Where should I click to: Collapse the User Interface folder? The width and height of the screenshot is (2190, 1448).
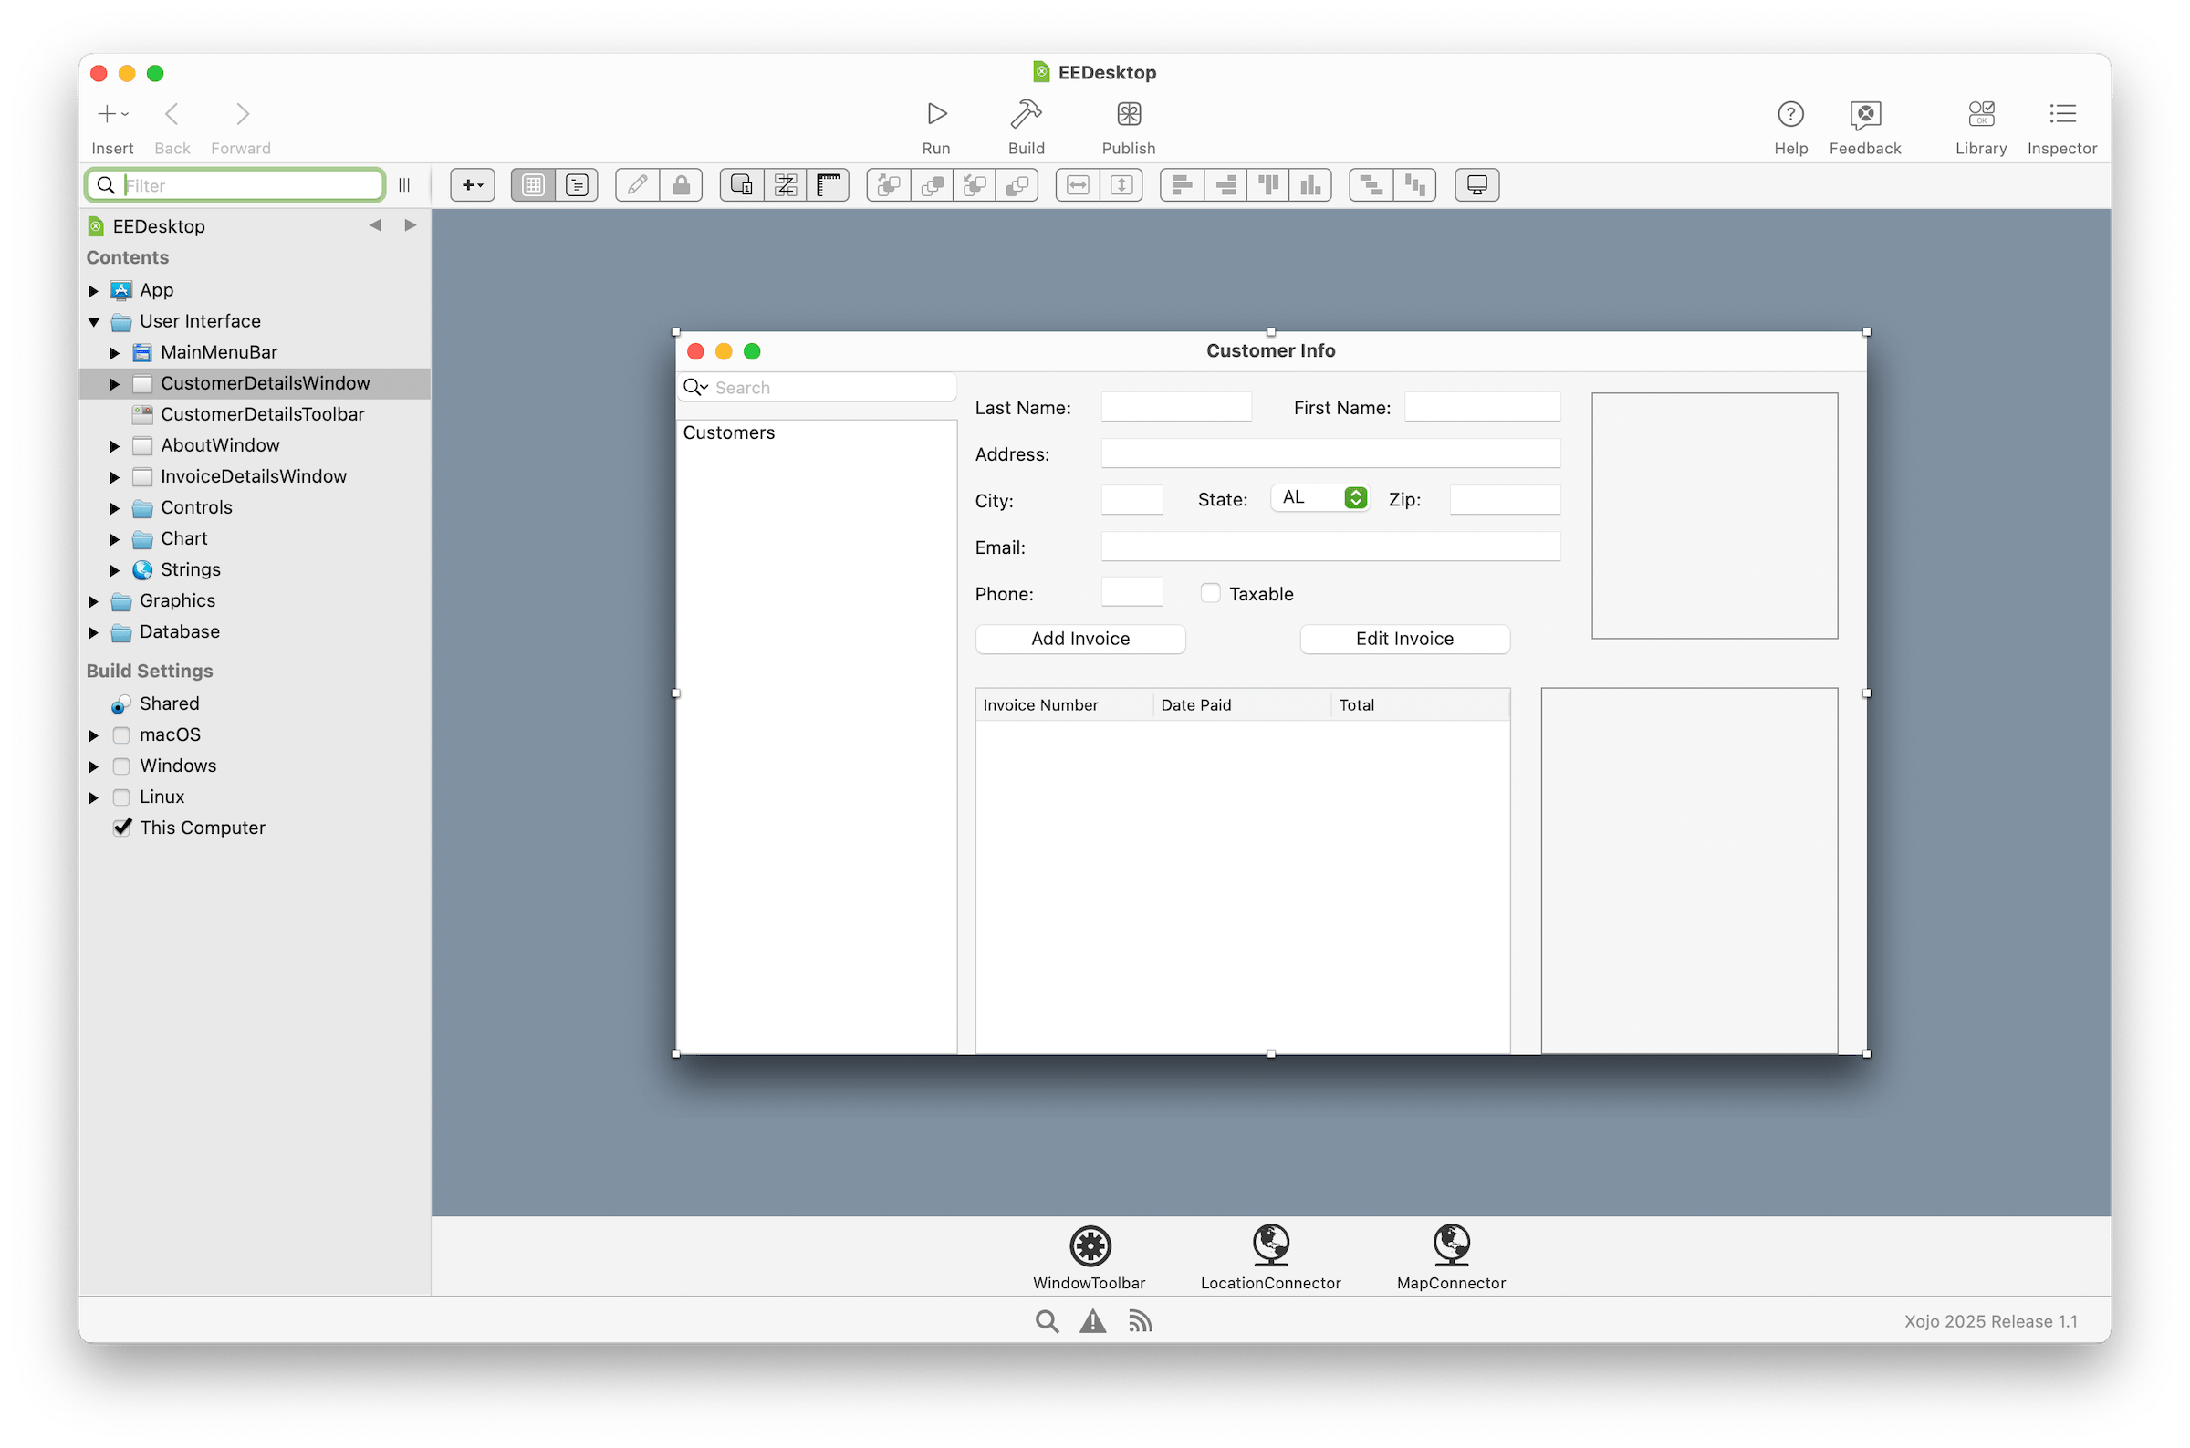(x=93, y=321)
